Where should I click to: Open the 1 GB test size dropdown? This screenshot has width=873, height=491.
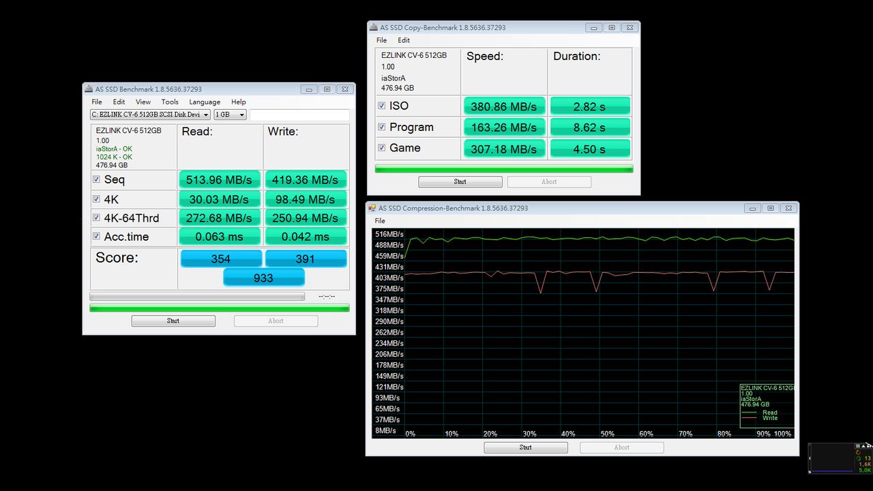[230, 115]
